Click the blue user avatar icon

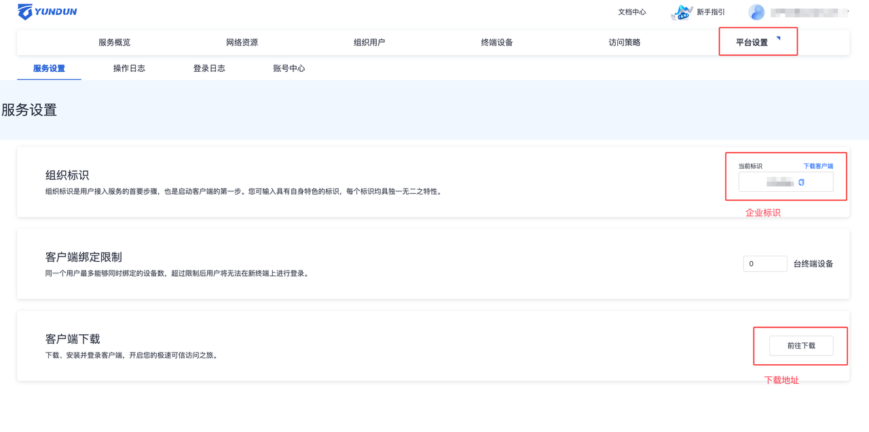click(x=756, y=12)
